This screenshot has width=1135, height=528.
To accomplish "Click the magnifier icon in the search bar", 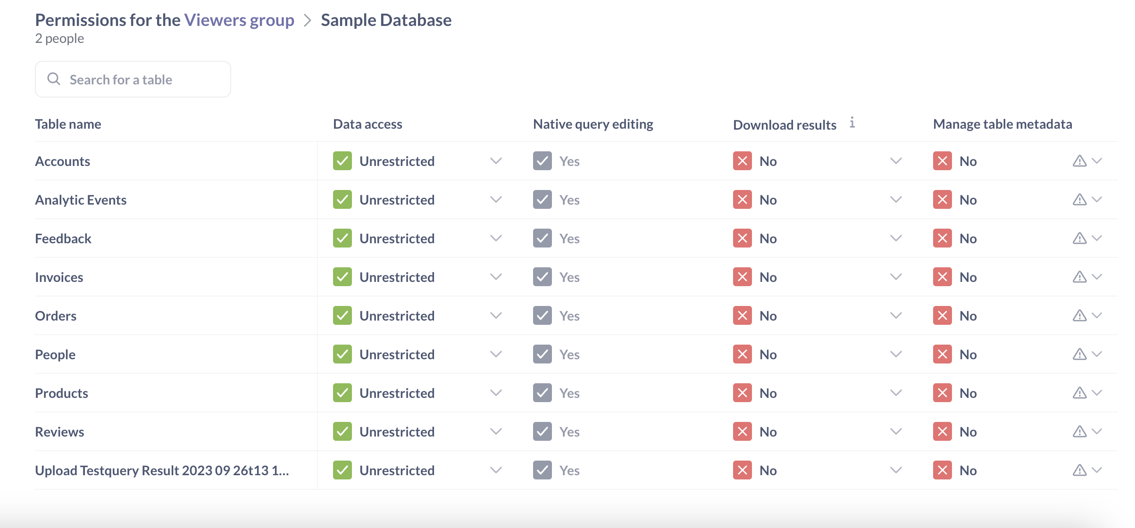I will coord(53,79).
